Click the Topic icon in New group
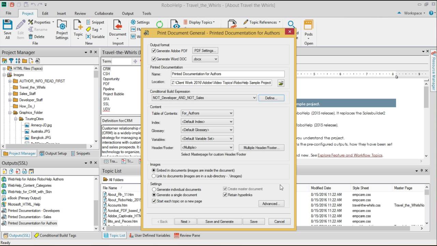 point(78,25)
